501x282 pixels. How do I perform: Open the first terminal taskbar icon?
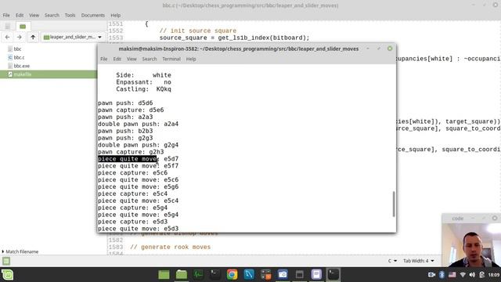click(x=214, y=275)
